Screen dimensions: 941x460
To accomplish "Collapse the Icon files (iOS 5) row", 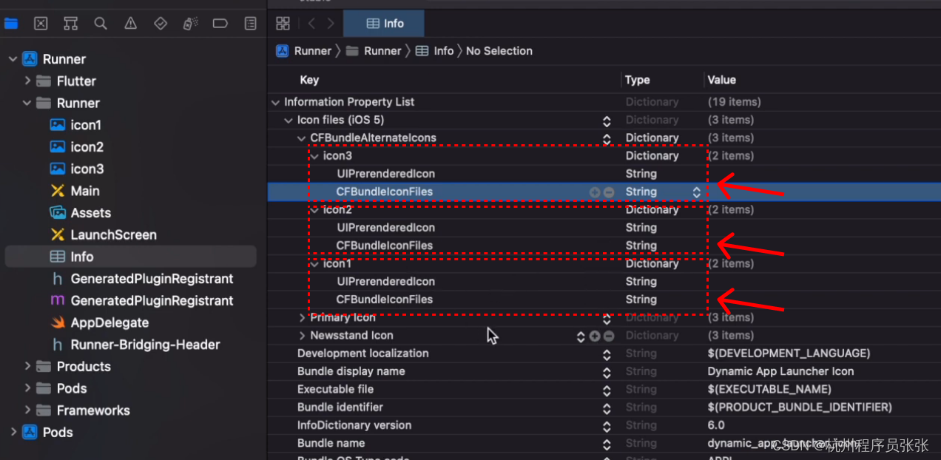I will (x=289, y=120).
